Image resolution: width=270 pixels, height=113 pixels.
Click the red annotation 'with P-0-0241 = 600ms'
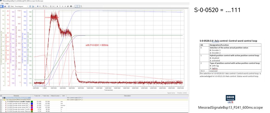coord(97,45)
